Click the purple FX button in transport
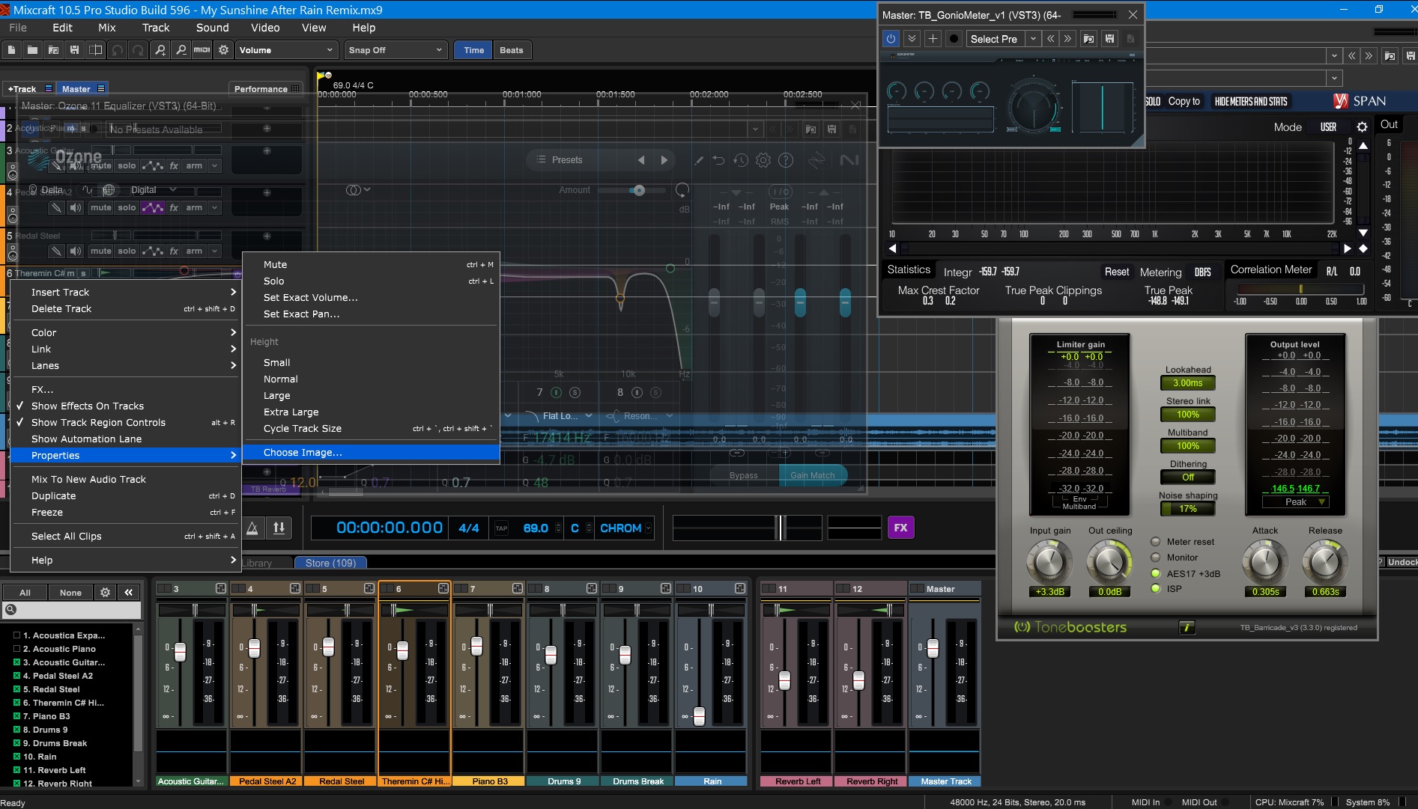 tap(900, 528)
